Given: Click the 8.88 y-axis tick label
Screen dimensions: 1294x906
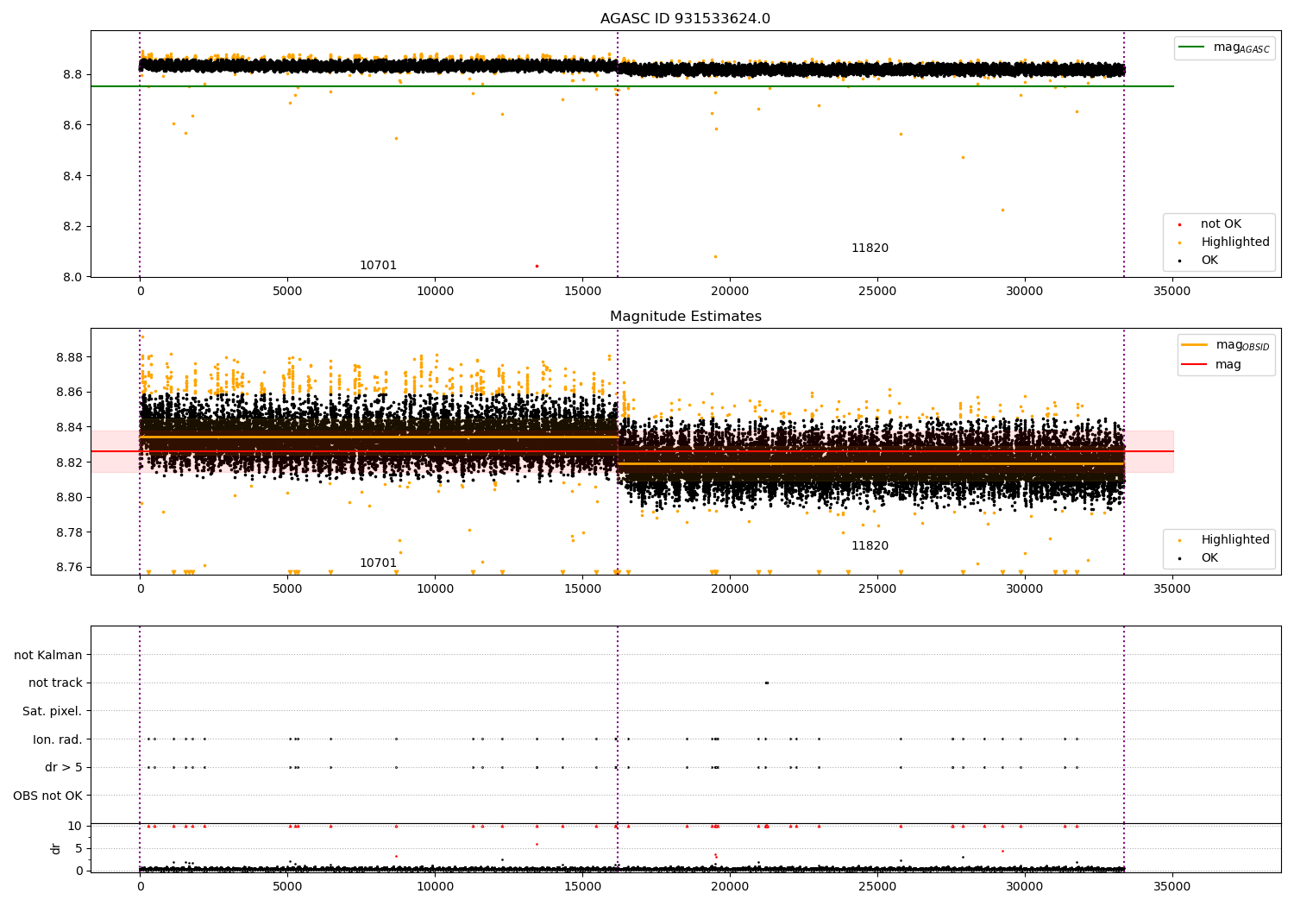Looking at the screenshot, I should [x=69, y=357].
